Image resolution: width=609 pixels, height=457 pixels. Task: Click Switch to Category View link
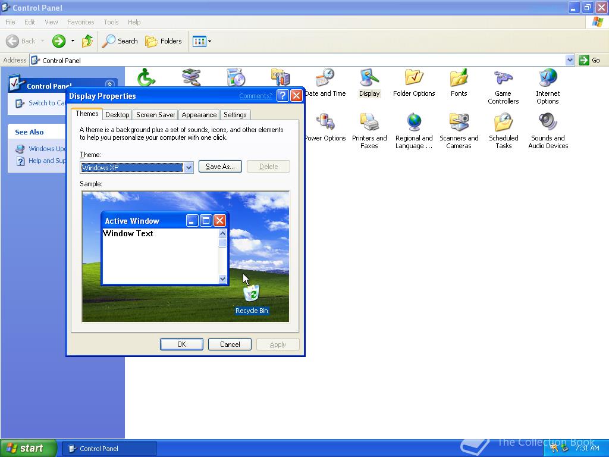click(x=46, y=103)
